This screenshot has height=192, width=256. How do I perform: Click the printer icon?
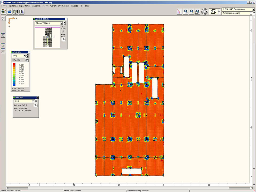pyautogui.click(x=10, y=11)
